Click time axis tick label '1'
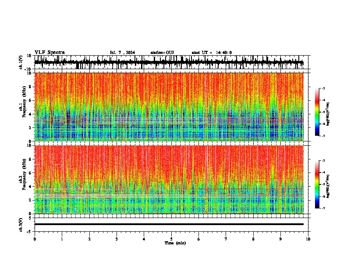 tap(62, 239)
